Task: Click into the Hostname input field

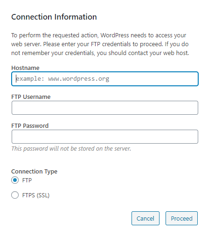Action: (105, 79)
